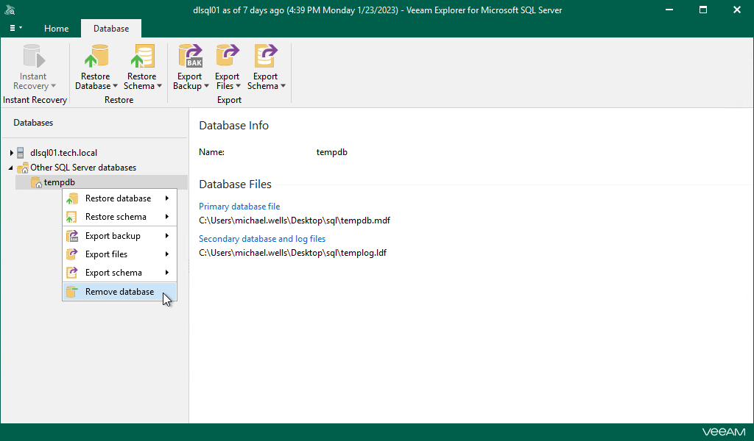Click the dlsql01.tech.local server icon
The width and height of the screenshot is (754, 441).
point(20,153)
